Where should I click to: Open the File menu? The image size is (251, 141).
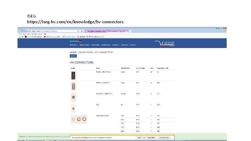coord(20,34)
